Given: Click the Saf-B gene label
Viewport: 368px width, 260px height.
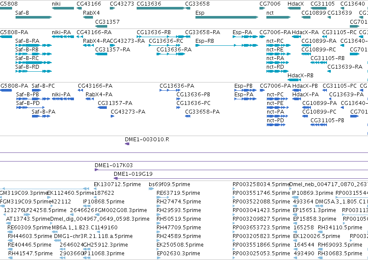Looking at the screenshot, I should tap(22, 13).
